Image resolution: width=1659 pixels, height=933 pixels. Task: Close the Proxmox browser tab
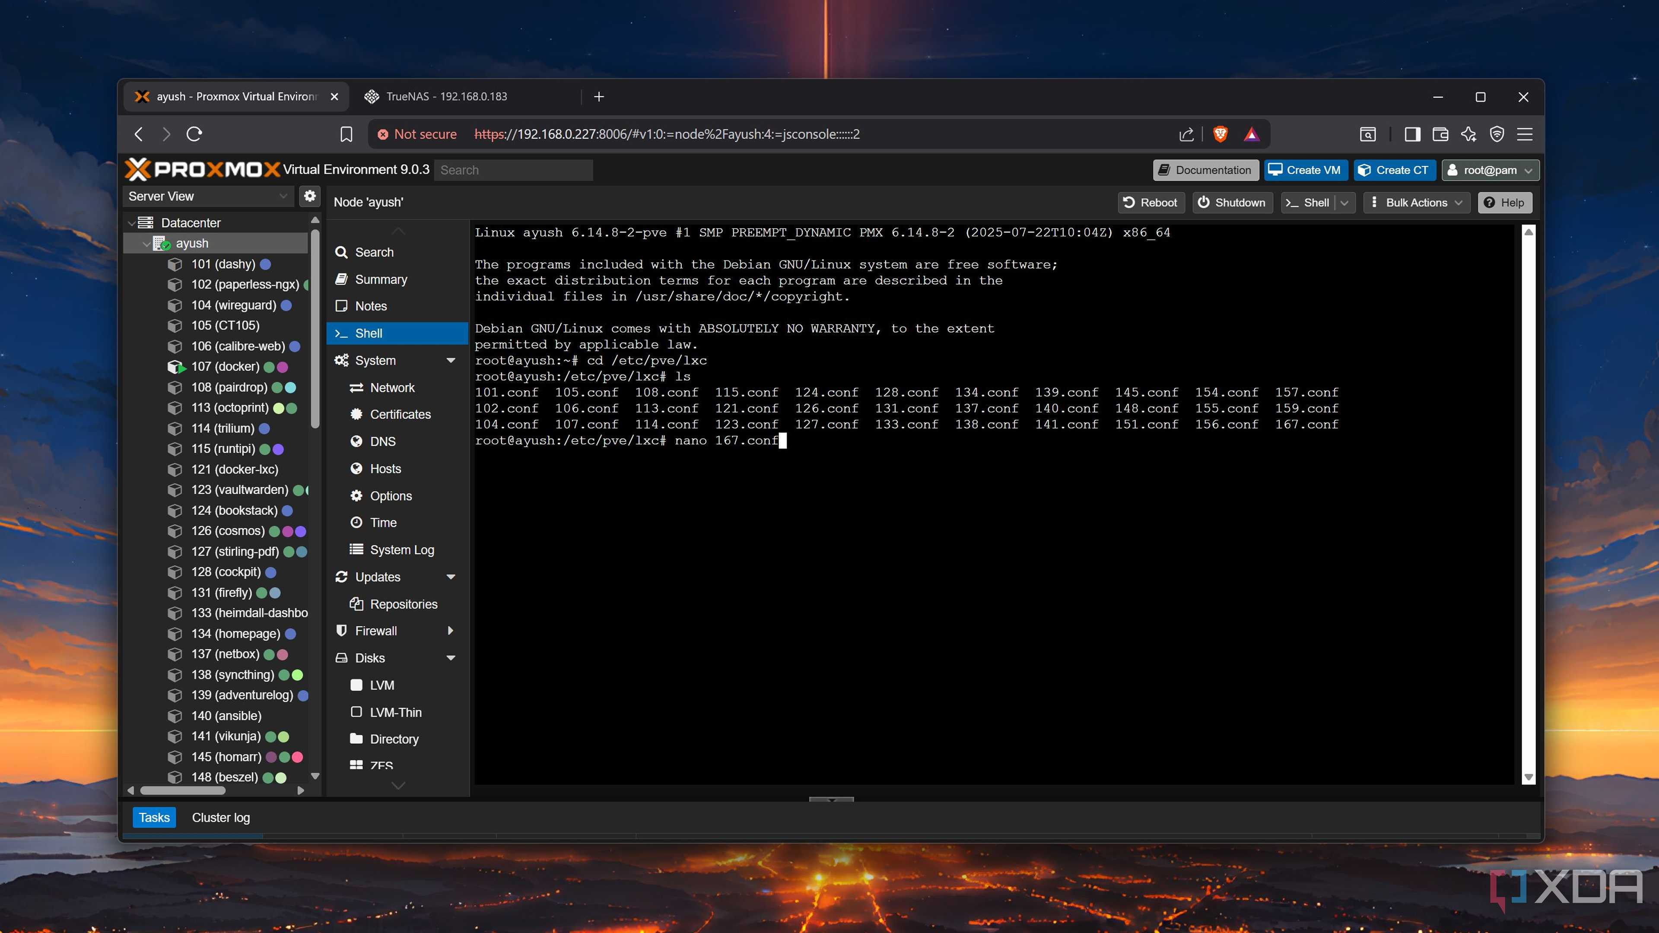click(x=334, y=97)
